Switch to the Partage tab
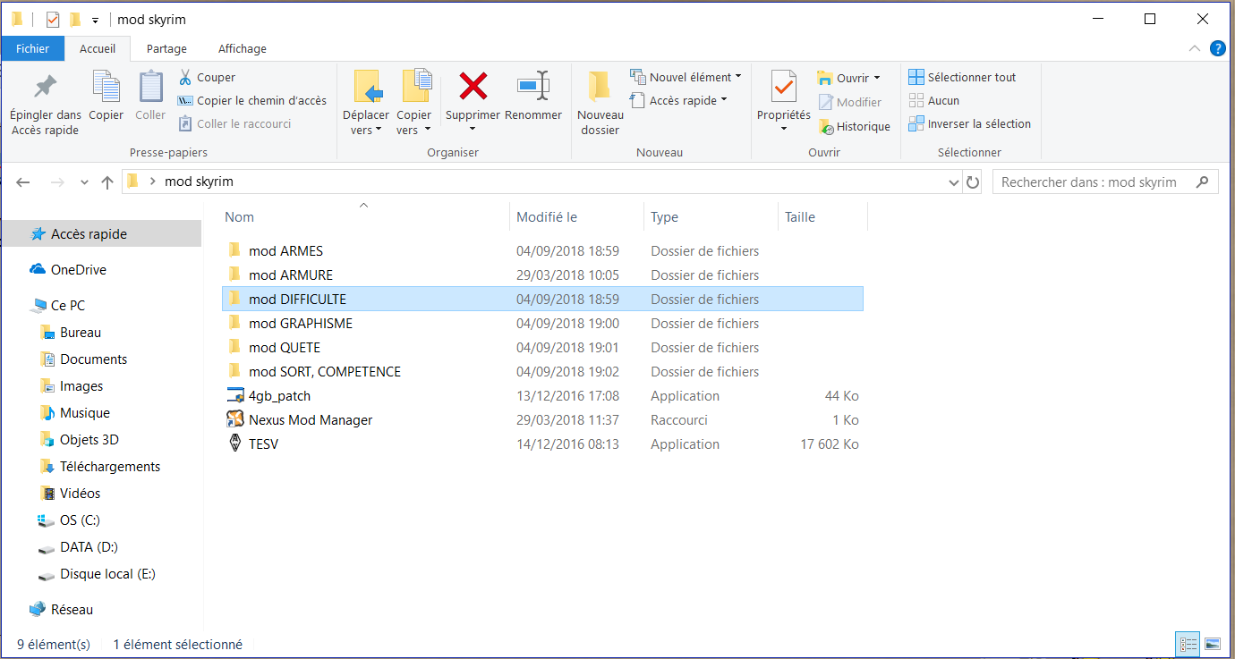The height and width of the screenshot is (659, 1235). [x=166, y=49]
